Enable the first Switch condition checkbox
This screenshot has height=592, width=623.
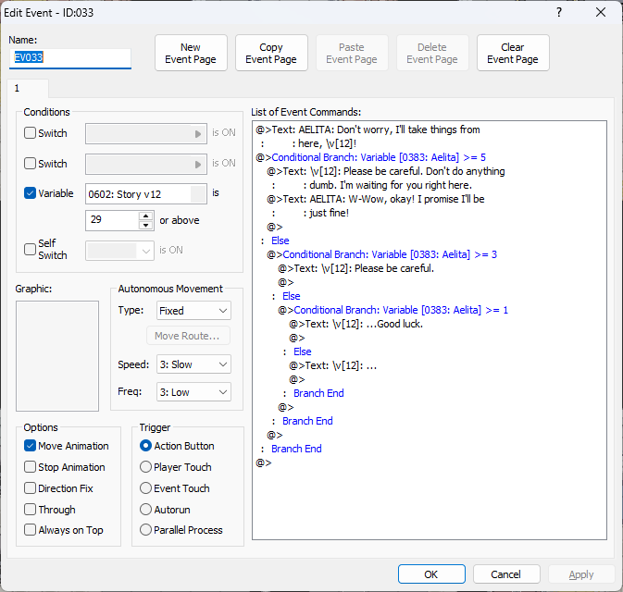click(x=31, y=132)
